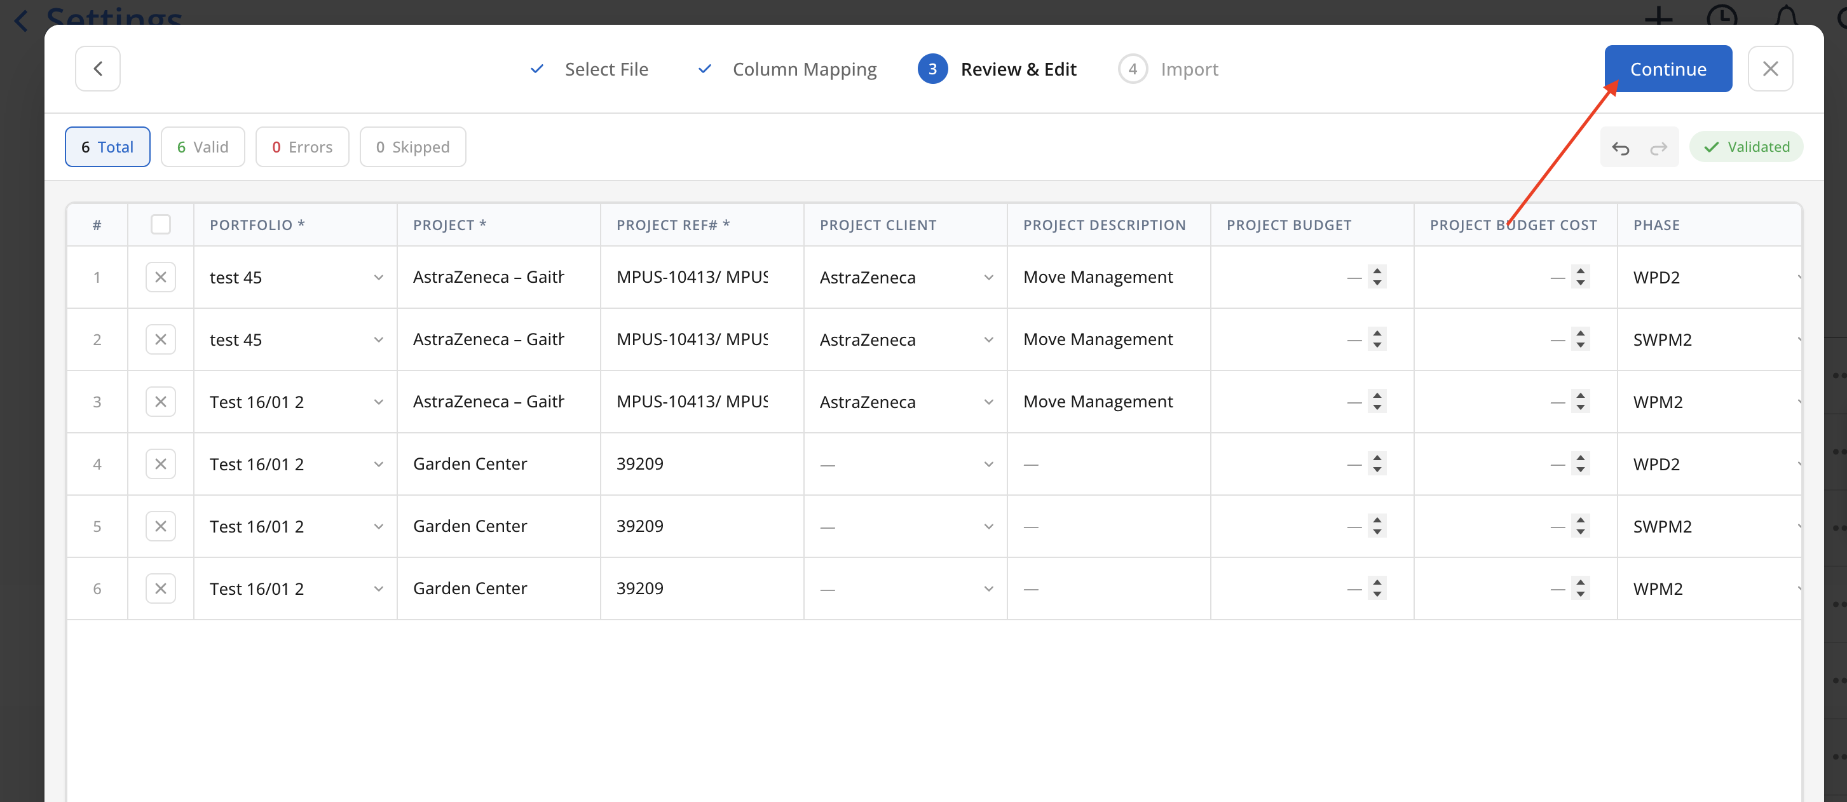Image resolution: width=1847 pixels, height=802 pixels.
Task: Expand the Portfolio dropdown in row 1
Action: click(379, 278)
